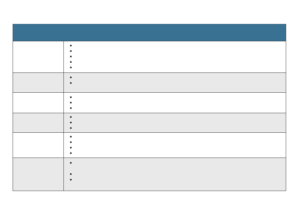Click the white label cell beside the four bullets

[38, 145]
